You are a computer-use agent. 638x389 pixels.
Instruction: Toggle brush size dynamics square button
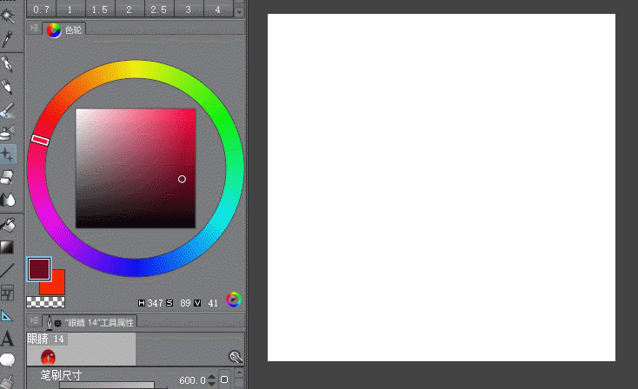(224, 379)
